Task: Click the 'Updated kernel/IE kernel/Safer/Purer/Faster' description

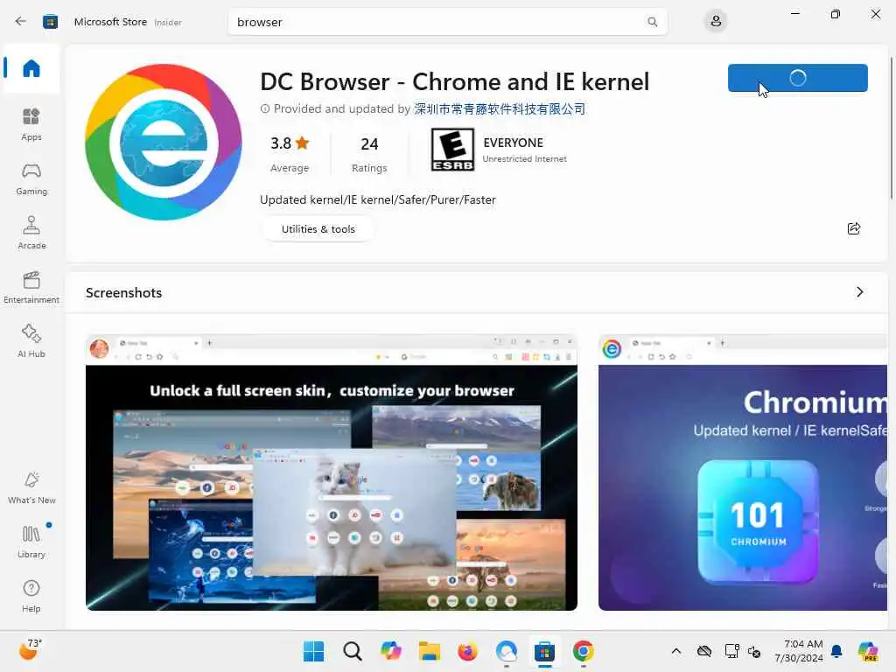Action: 378,200
